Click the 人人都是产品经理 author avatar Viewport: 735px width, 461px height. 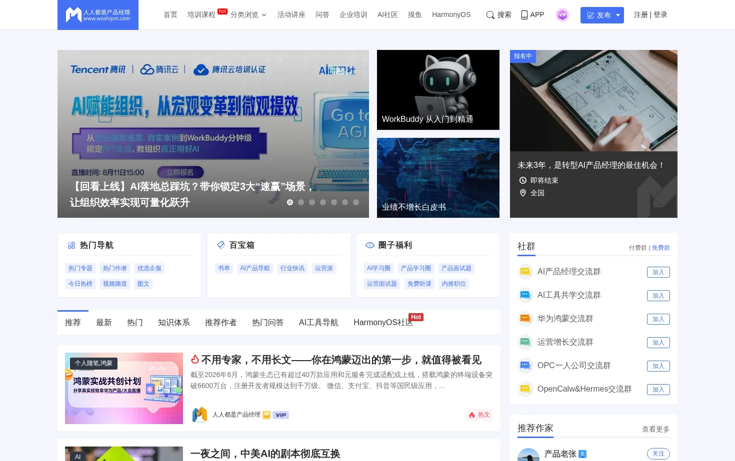point(199,415)
